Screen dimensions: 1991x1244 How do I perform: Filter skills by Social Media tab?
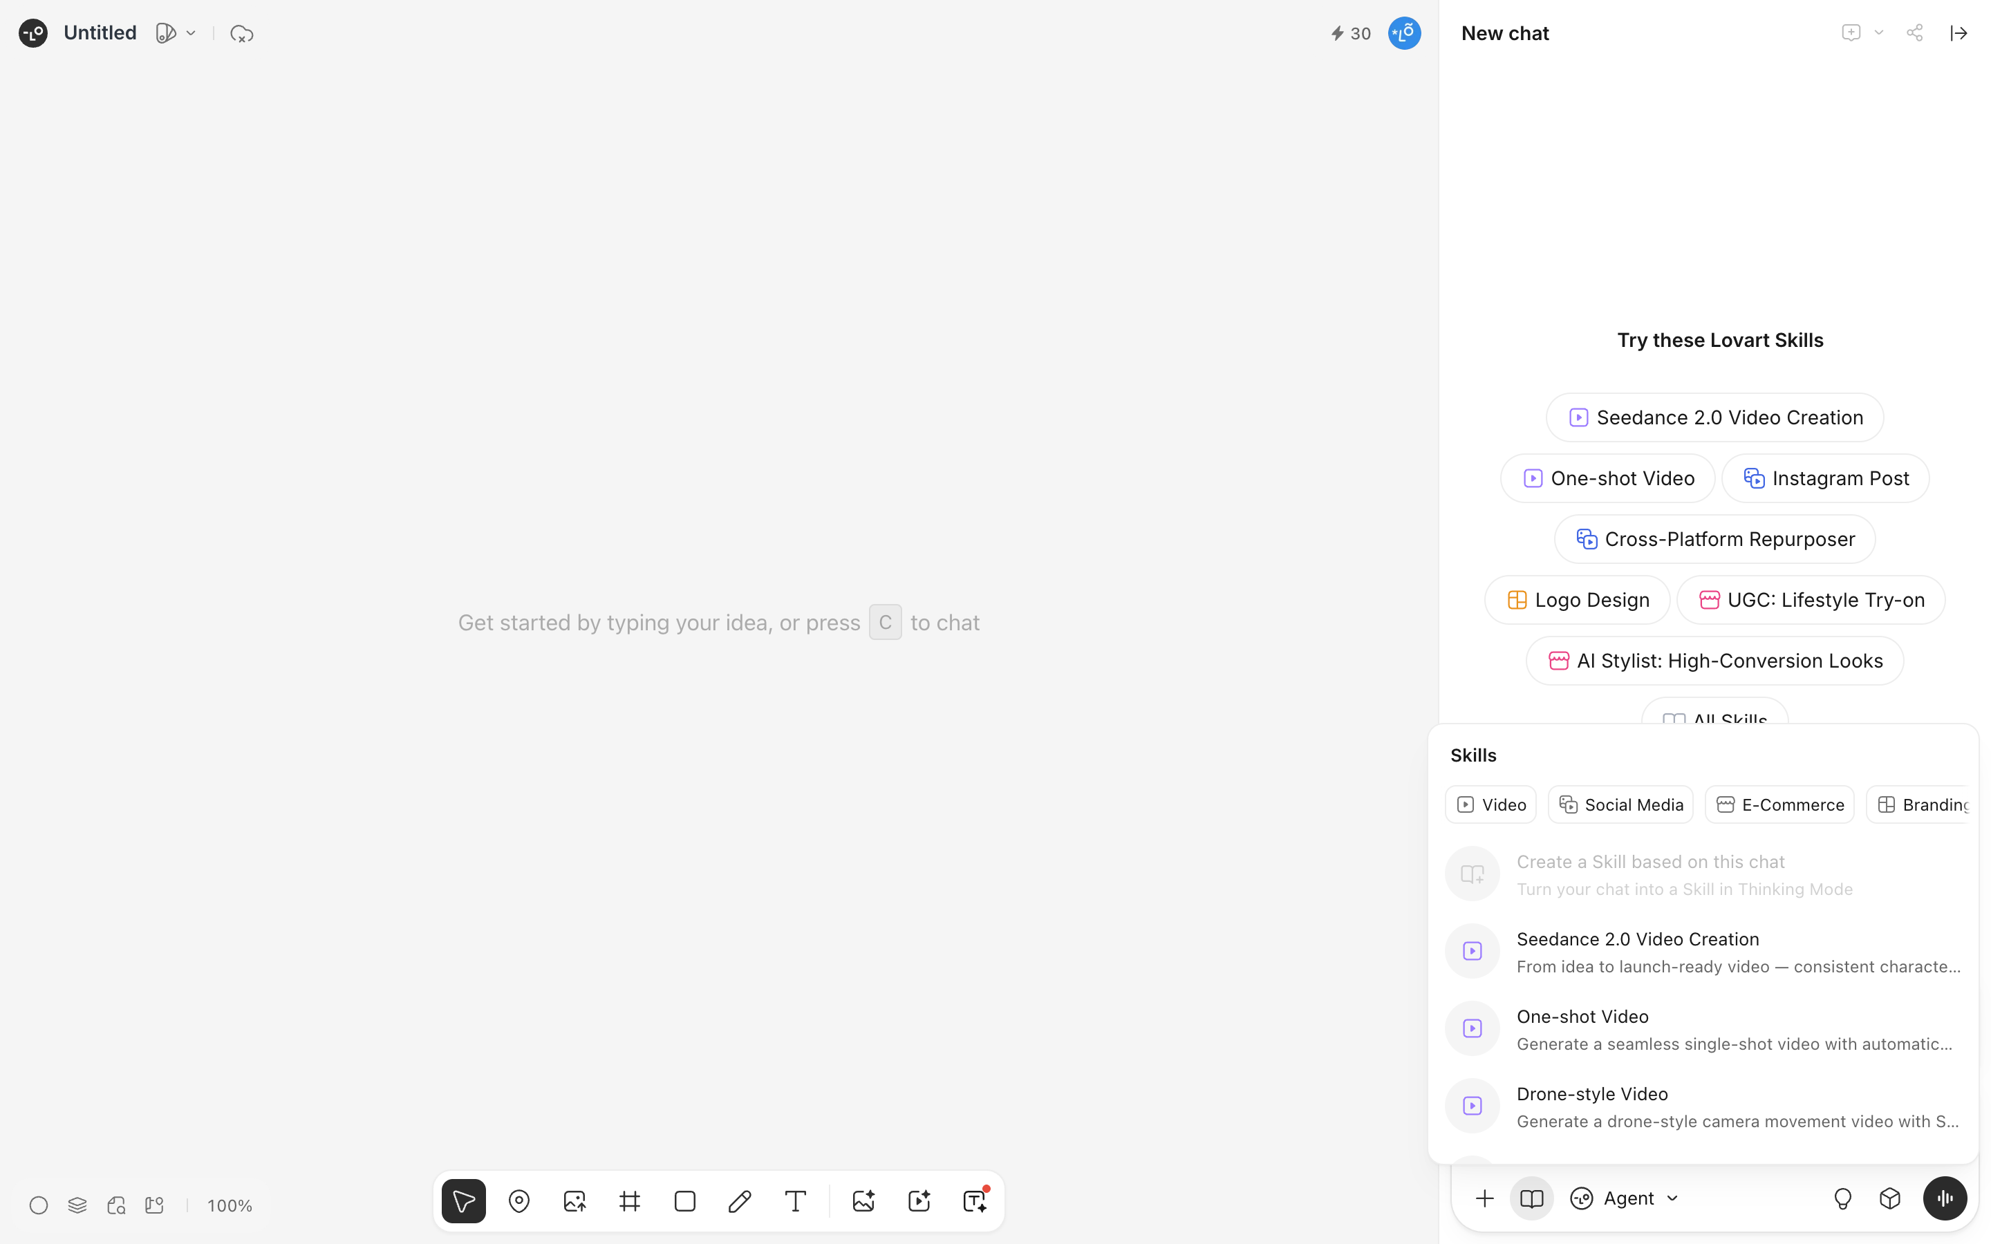1620,804
